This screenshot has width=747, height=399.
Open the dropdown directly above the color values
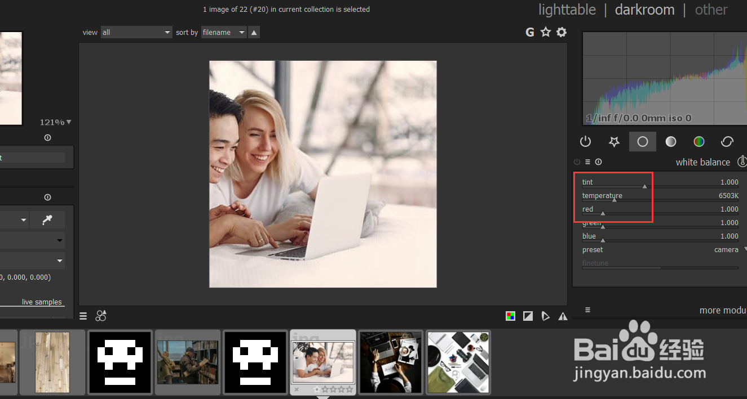(32, 261)
